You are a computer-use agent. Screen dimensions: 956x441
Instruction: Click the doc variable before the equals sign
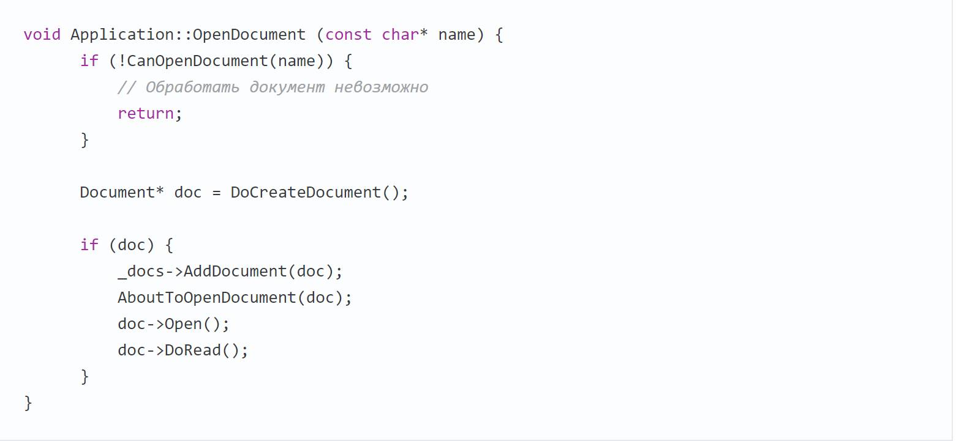[188, 193]
